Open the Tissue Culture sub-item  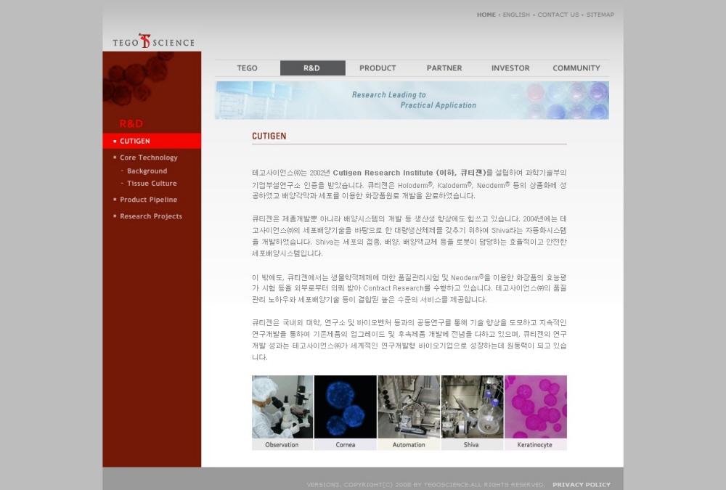pos(152,184)
